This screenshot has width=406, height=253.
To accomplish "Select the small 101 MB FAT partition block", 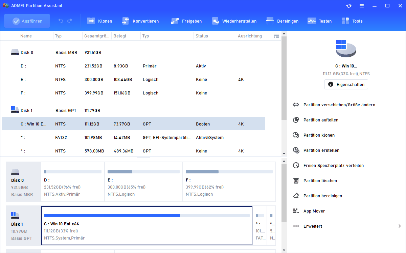I will click(x=260, y=226).
